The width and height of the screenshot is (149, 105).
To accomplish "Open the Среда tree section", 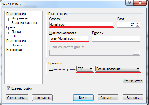I will 11,27.
